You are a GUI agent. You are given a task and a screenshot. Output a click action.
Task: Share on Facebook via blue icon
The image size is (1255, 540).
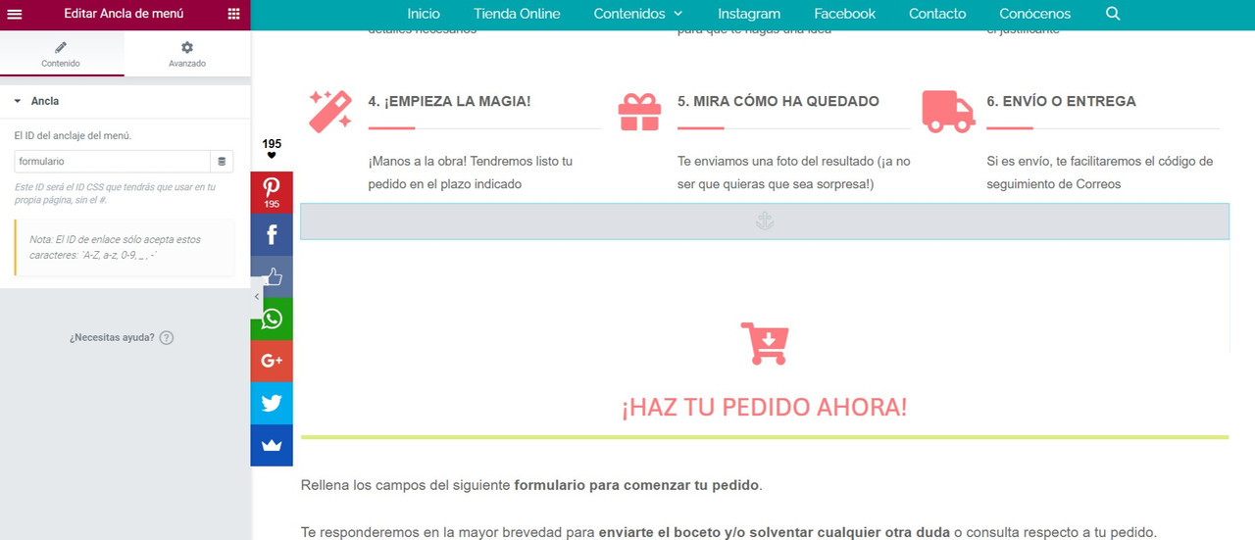pos(272,234)
